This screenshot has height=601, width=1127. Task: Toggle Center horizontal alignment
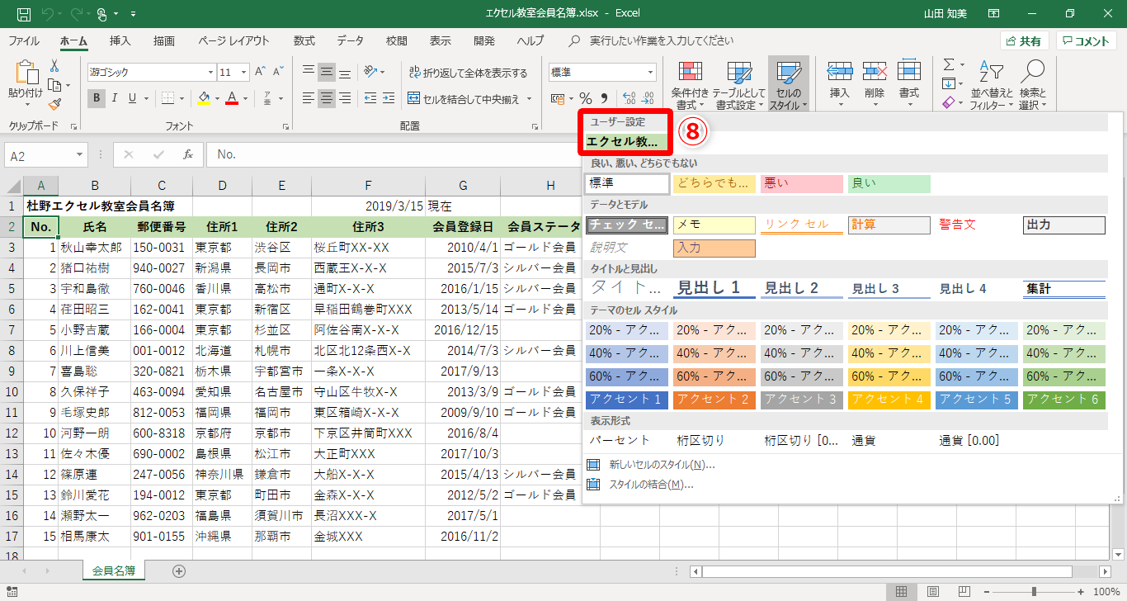(328, 99)
